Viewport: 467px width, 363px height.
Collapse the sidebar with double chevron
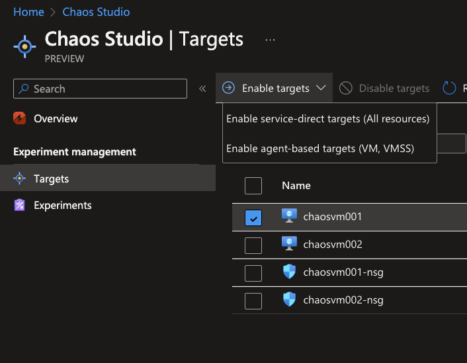coord(202,89)
